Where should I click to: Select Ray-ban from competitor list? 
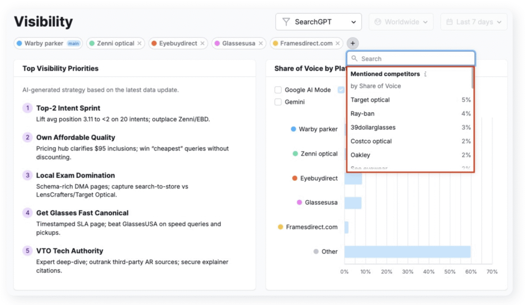click(411, 114)
